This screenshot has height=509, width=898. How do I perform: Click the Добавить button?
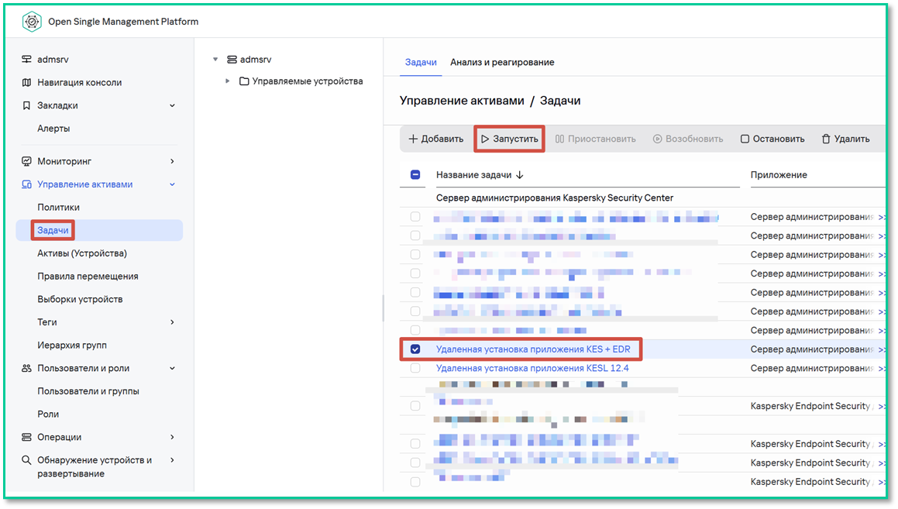coord(435,139)
